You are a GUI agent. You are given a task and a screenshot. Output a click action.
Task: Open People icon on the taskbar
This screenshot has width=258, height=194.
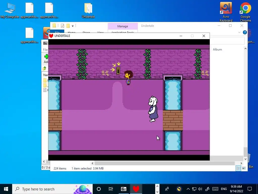coord(167,189)
